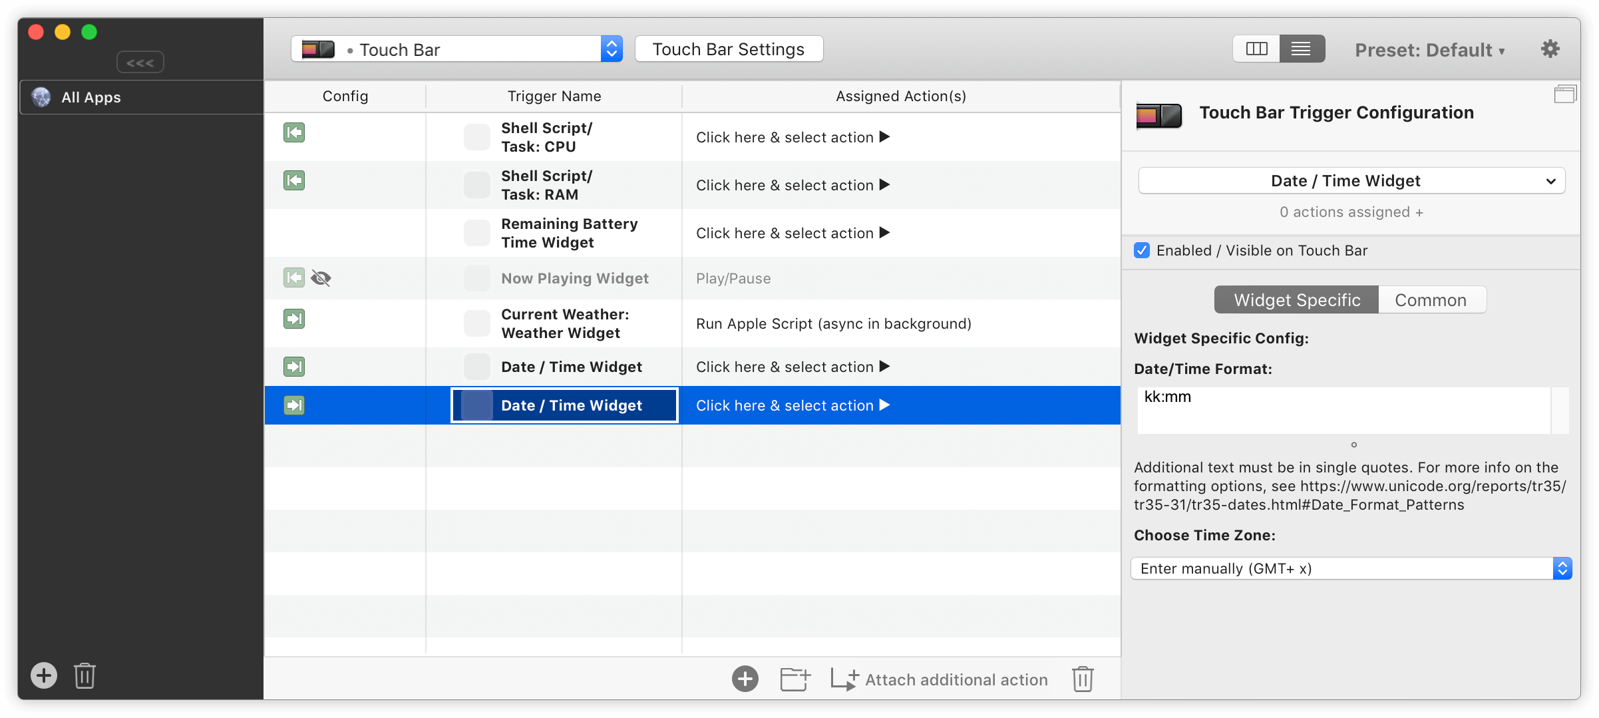This screenshot has height=718, width=1599.
Task: Click the align-right icon in Current Weather row
Action: click(294, 319)
